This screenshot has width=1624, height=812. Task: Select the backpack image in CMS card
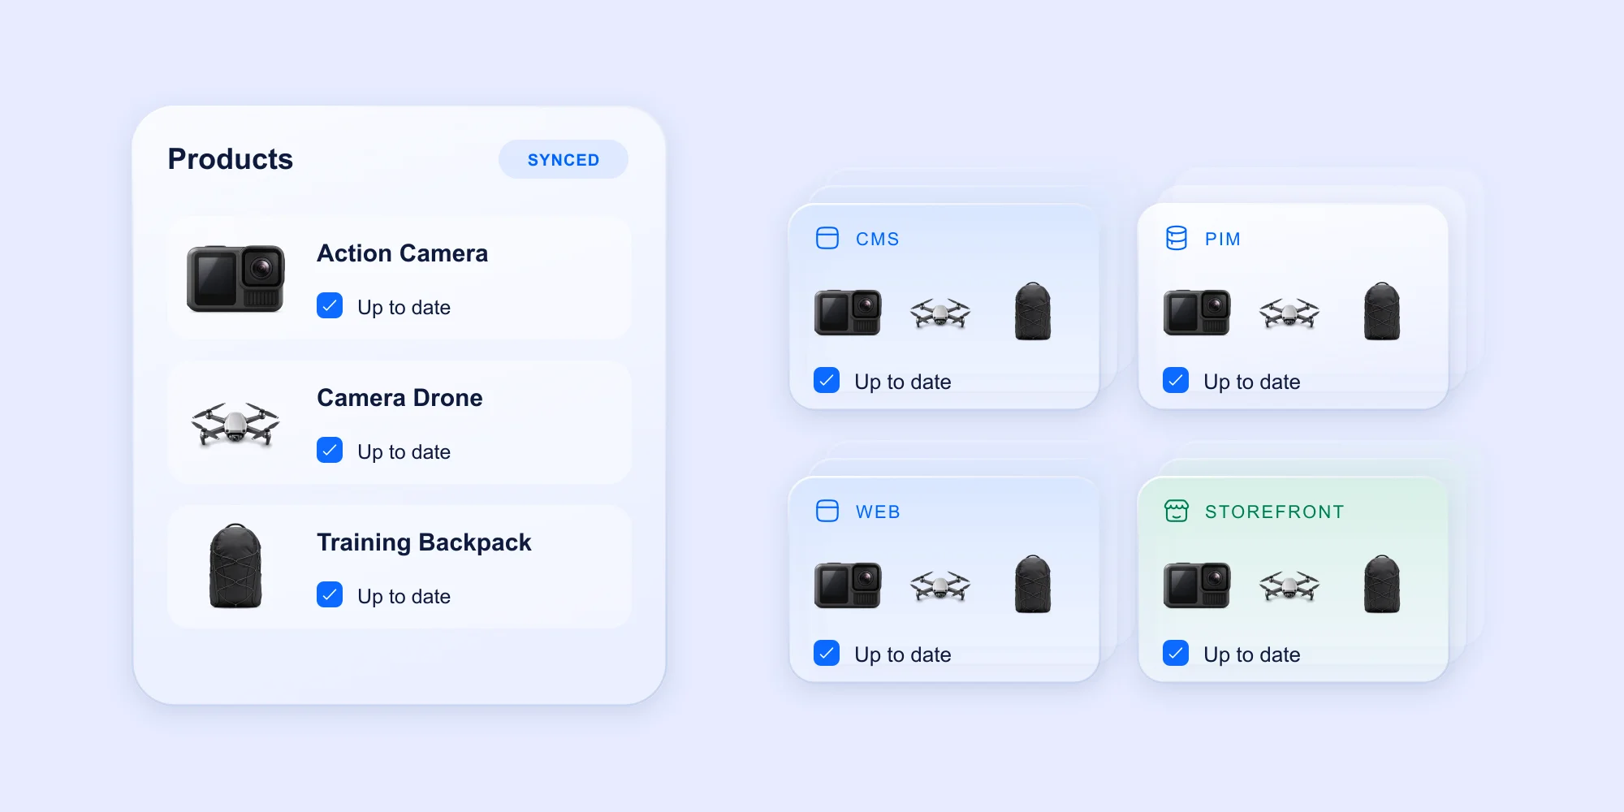[1033, 311]
